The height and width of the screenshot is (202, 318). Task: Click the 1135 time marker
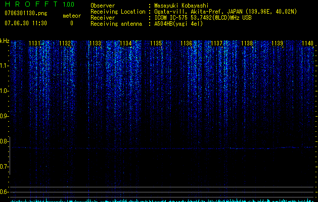click(x=156, y=43)
